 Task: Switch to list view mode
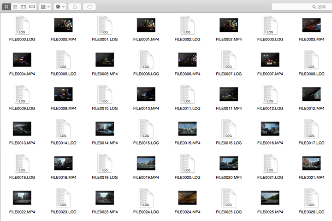coord(15,7)
